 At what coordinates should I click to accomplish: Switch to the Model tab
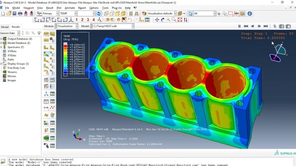(x=5, y=27)
